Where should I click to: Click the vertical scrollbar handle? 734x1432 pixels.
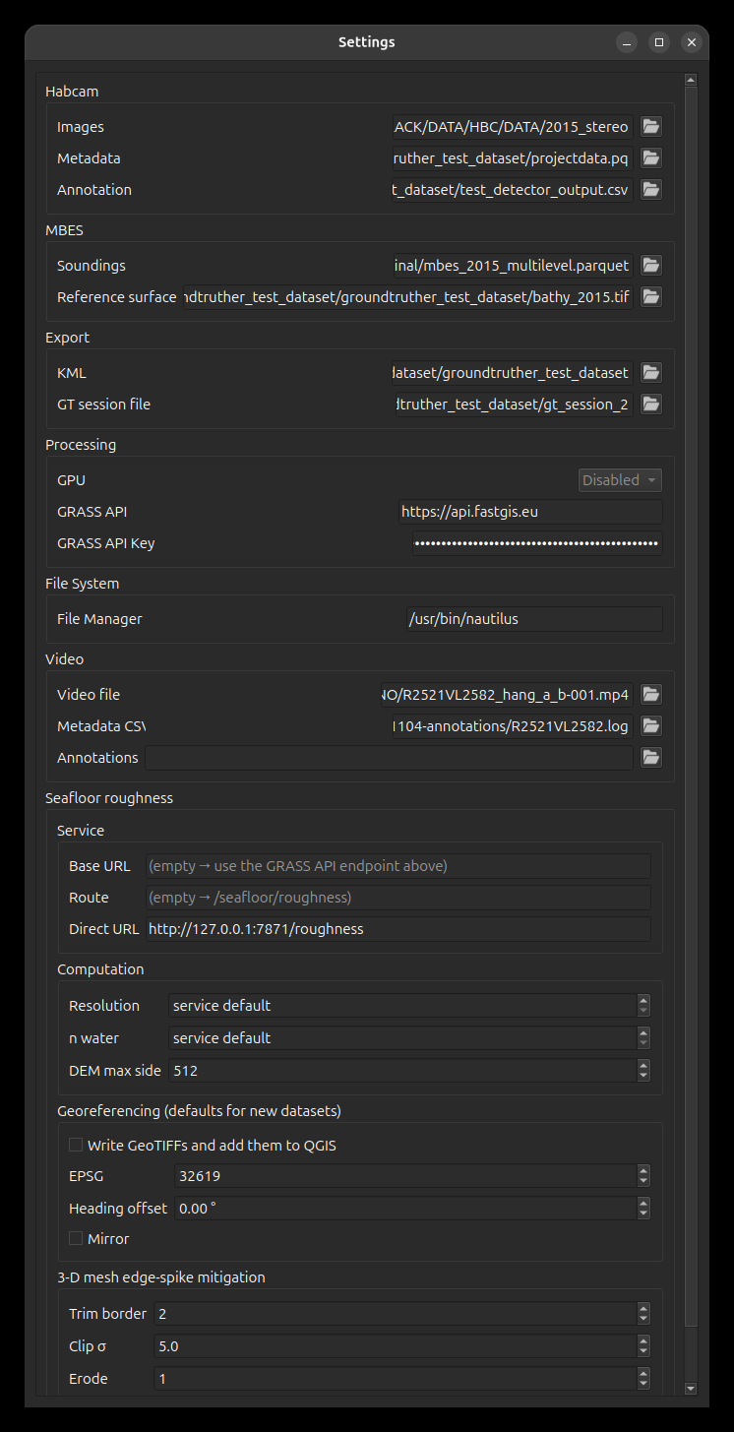[691, 709]
